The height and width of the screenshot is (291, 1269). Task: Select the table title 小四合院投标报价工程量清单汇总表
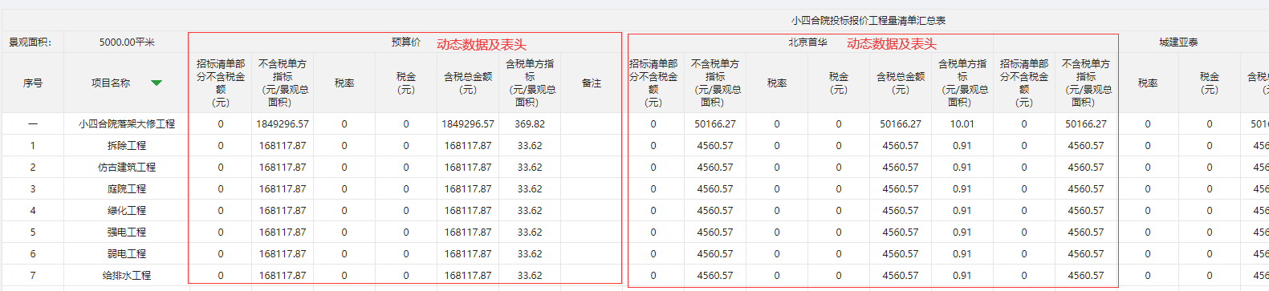868,20
